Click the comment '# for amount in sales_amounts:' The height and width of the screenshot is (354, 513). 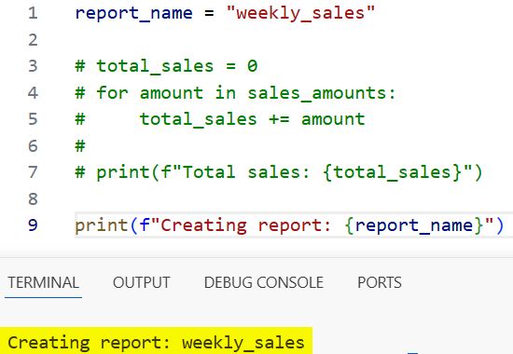pyautogui.click(x=235, y=93)
